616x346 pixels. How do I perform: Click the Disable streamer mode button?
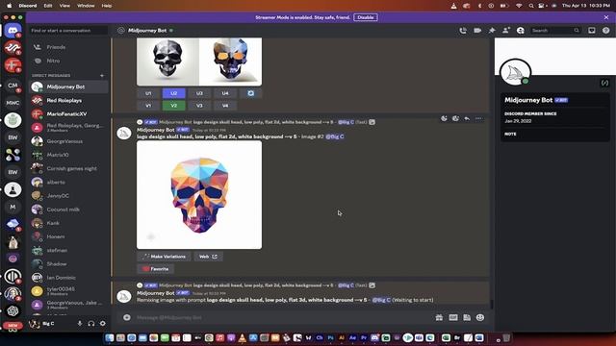pyautogui.click(x=366, y=17)
